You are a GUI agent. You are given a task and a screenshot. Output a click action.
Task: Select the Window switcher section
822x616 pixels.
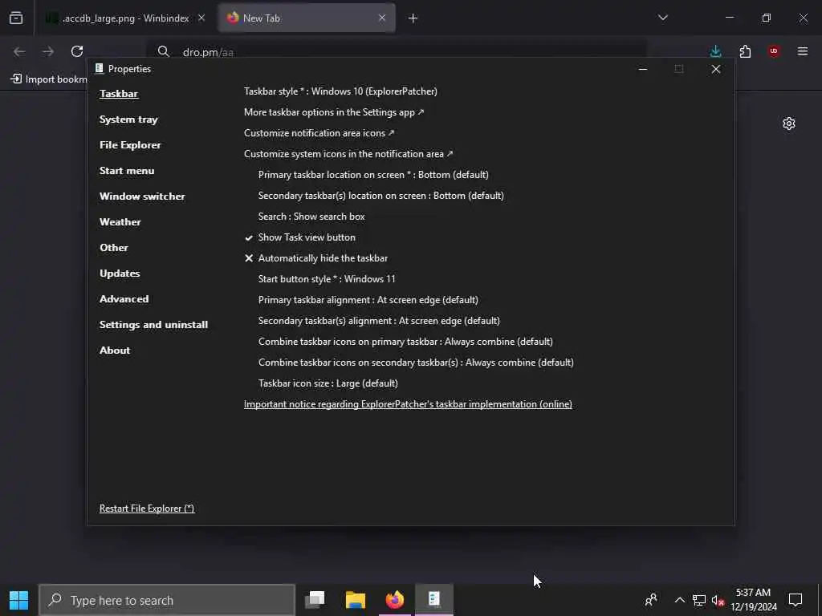pyautogui.click(x=142, y=197)
